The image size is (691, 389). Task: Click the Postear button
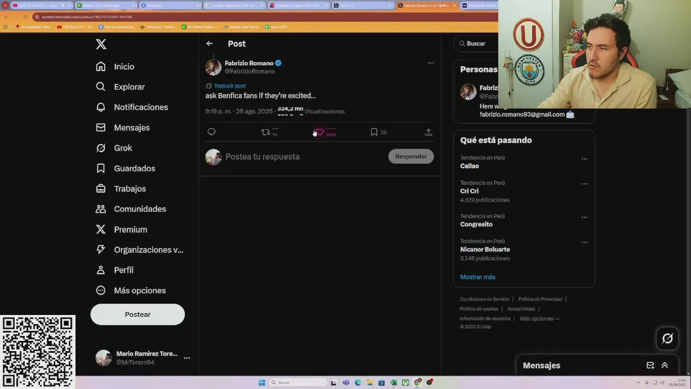[x=138, y=314]
